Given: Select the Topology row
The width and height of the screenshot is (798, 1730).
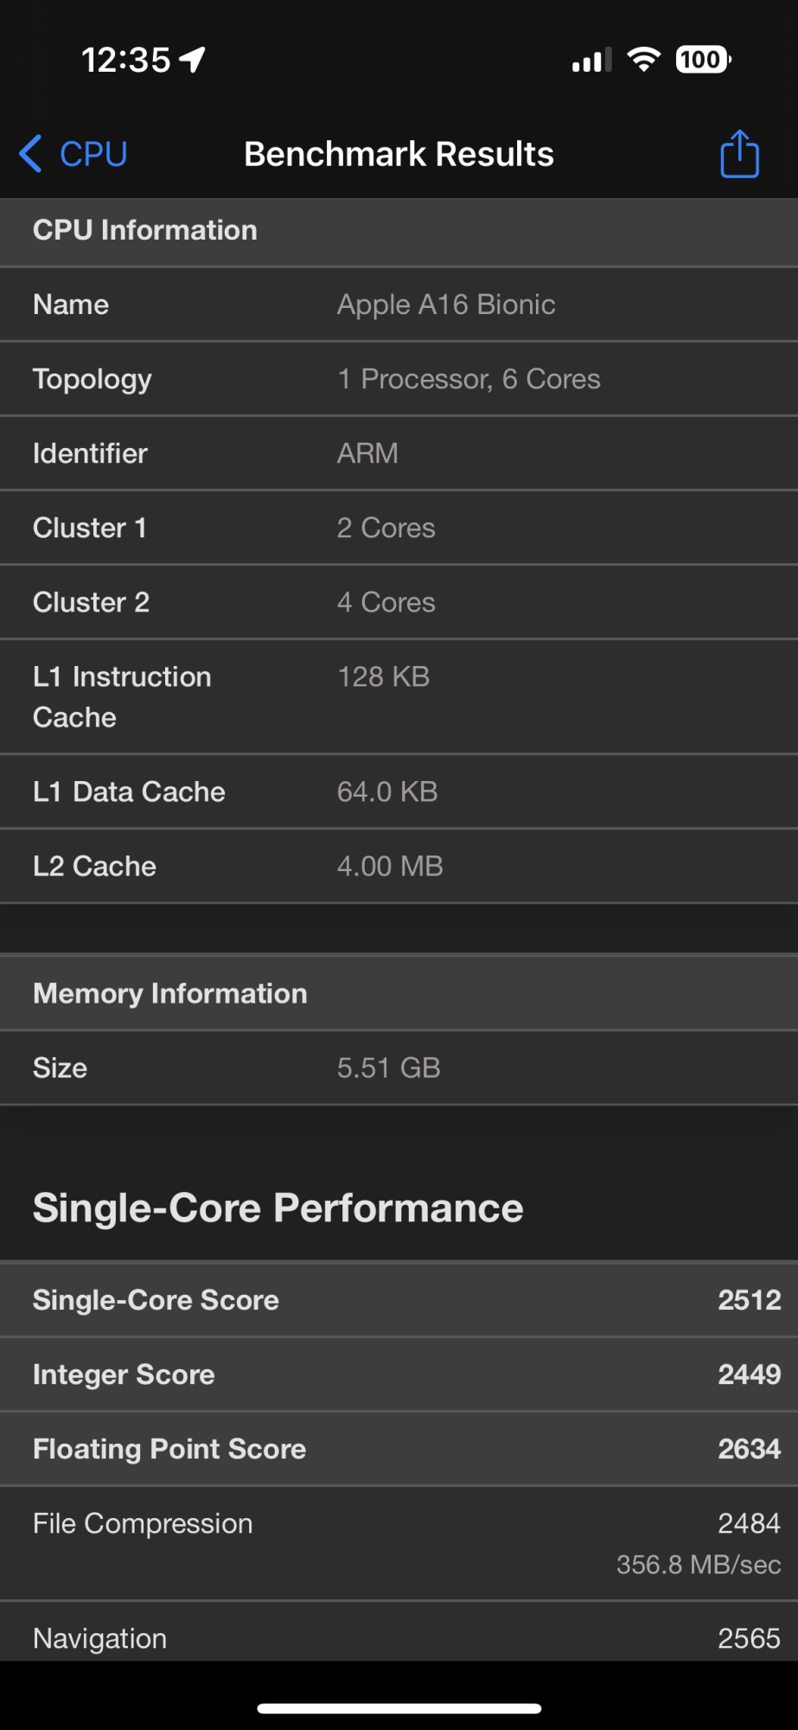Looking at the screenshot, I should click(399, 379).
